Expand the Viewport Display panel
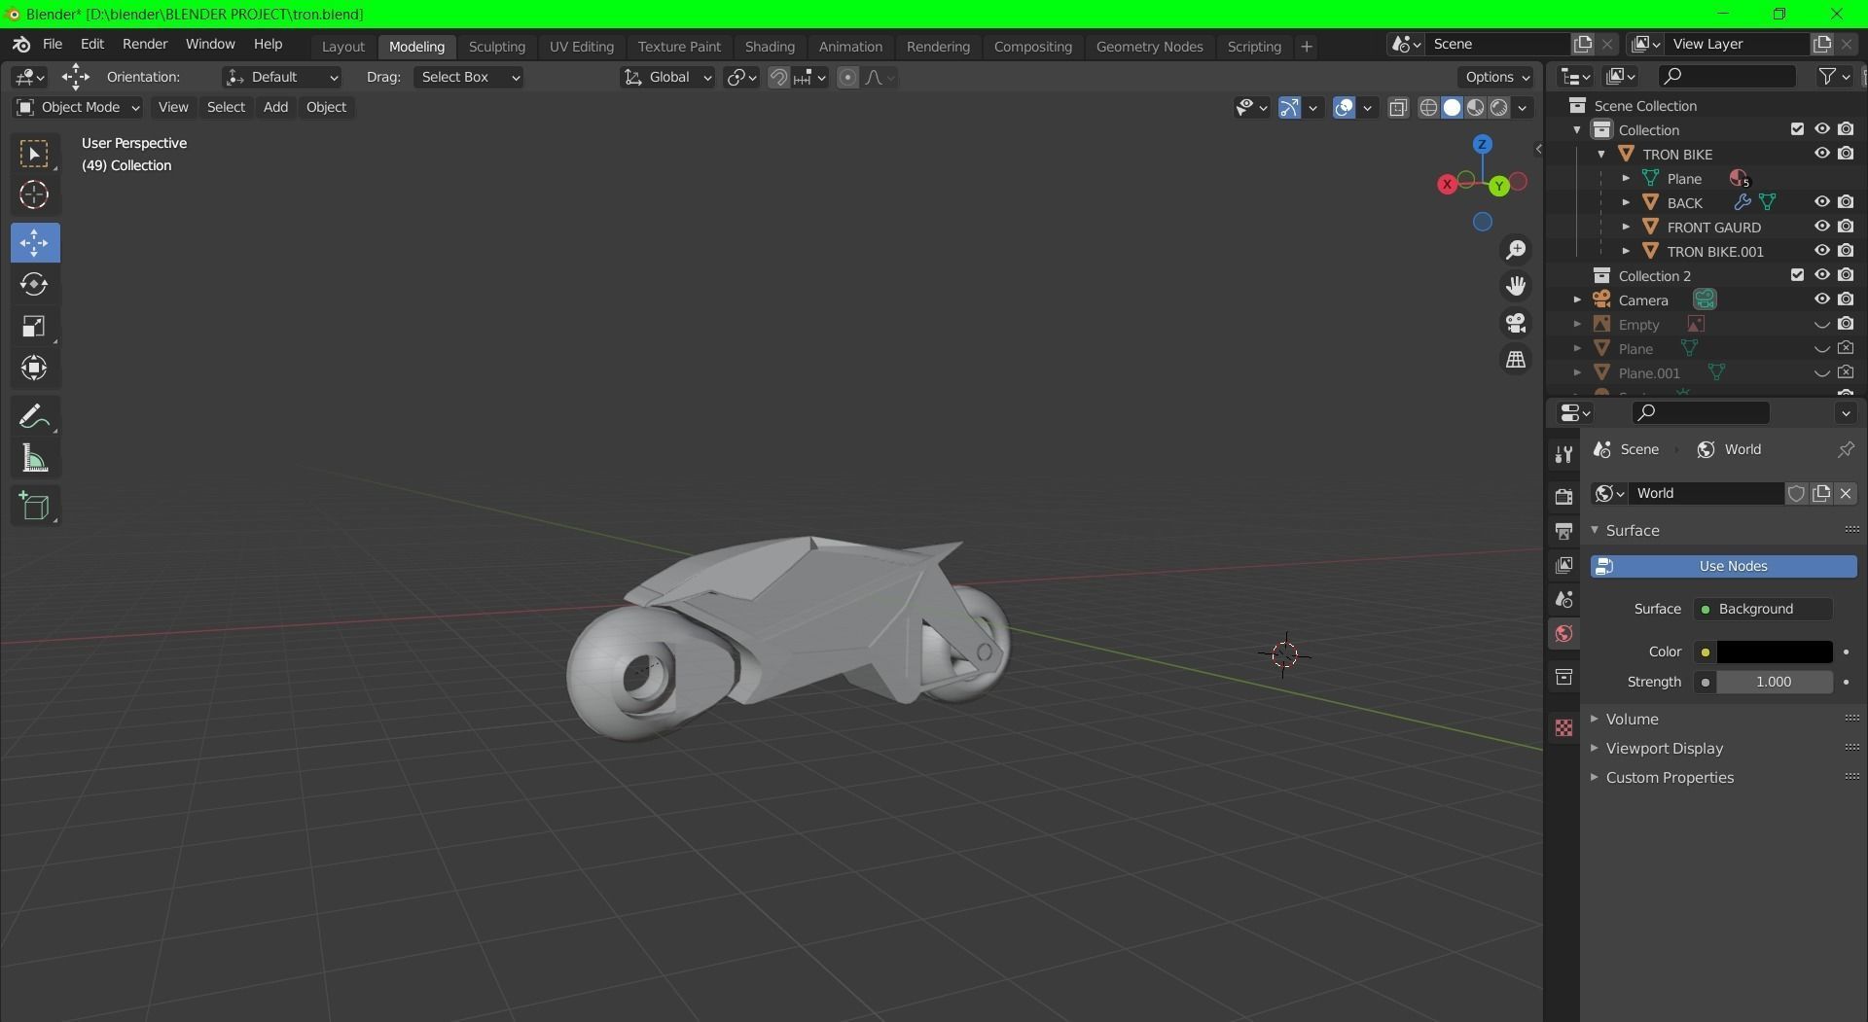Image resolution: width=1868 pixels, height=1022 pixels. pos(1664,749)
